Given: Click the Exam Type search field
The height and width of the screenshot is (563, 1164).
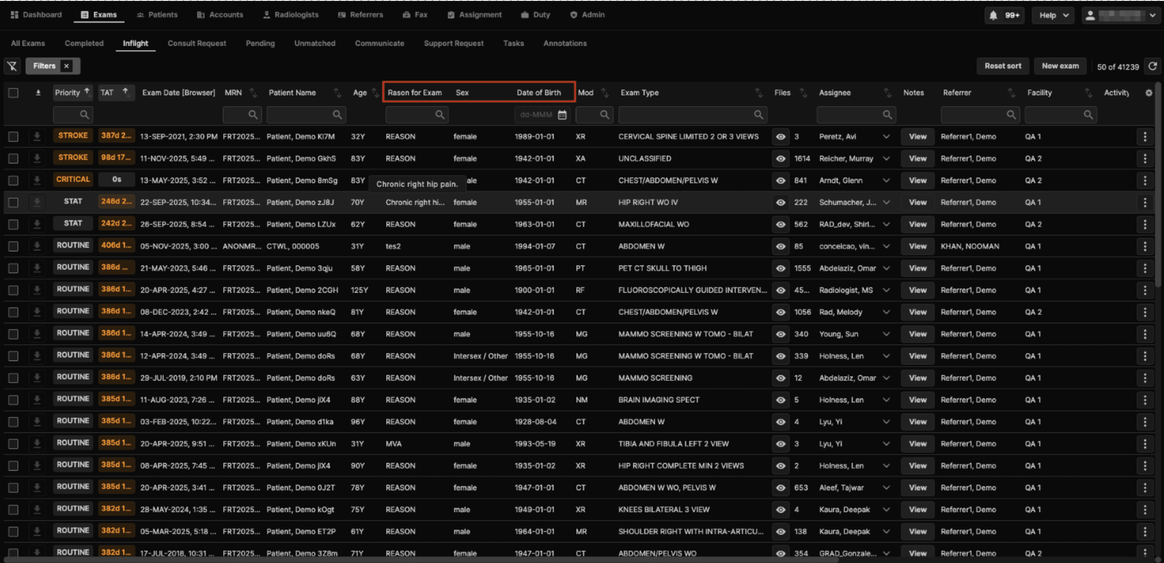Looking at the screenshot, I should pos(693,115).
